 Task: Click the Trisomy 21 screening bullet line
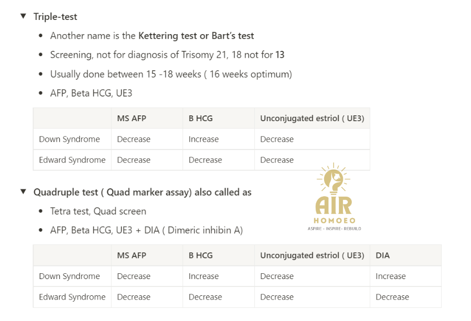[167, 55]
